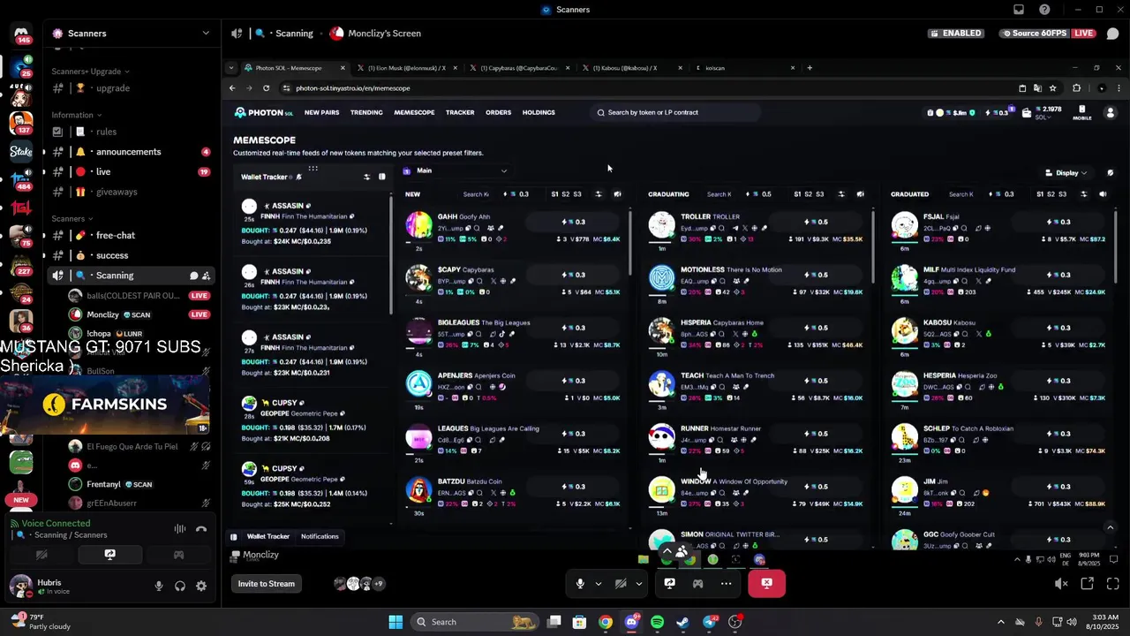Open voice noise suppression icon
The image size is (1130, 636).
click(x=179, y=529)
